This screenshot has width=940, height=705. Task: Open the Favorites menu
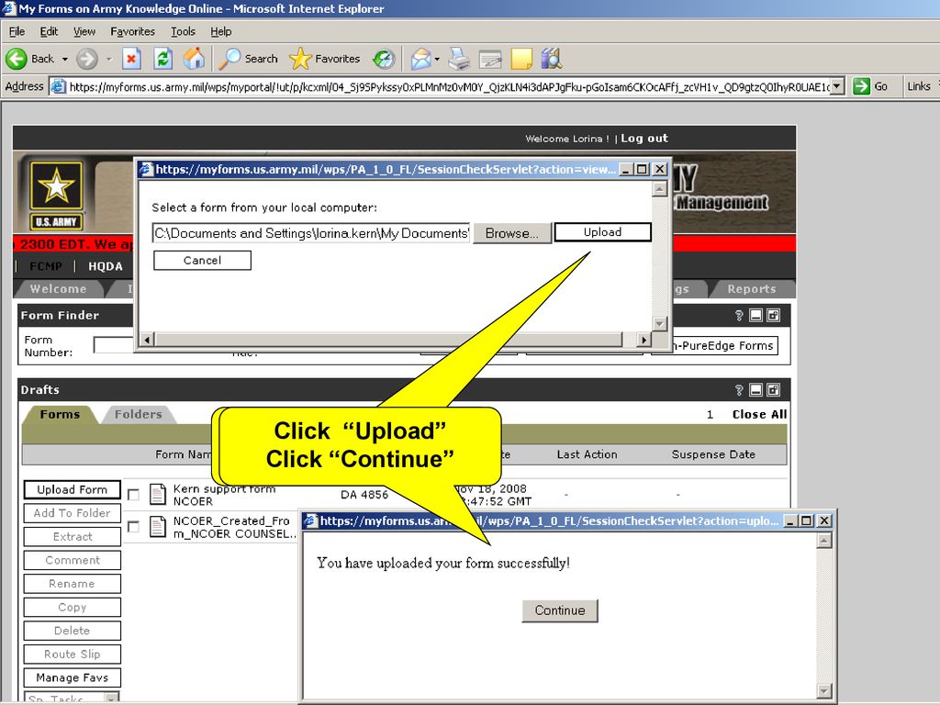point(132,31)
